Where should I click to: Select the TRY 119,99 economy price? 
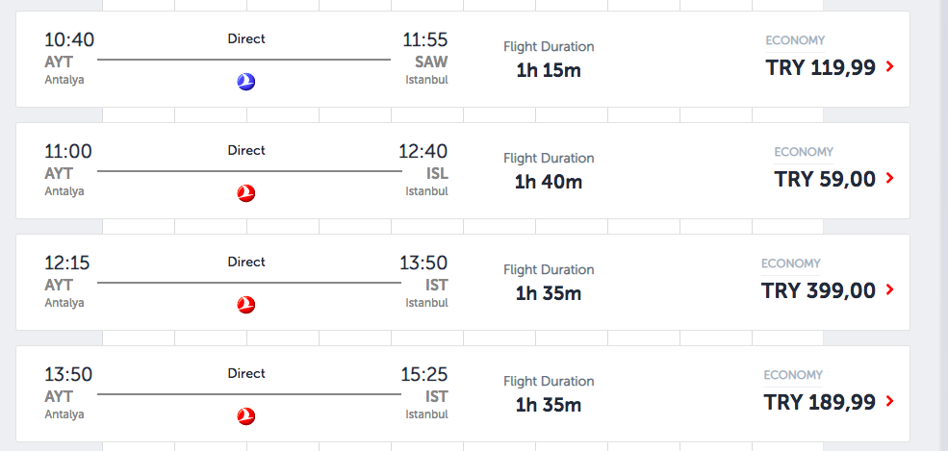pos(820,67)
